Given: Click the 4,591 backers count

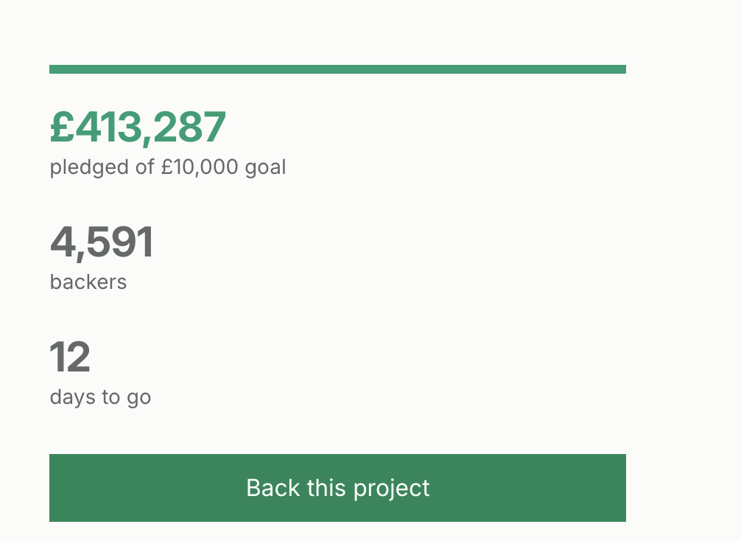Looking at the screenshot, I should pyautogui.click(x=102, y=242).
